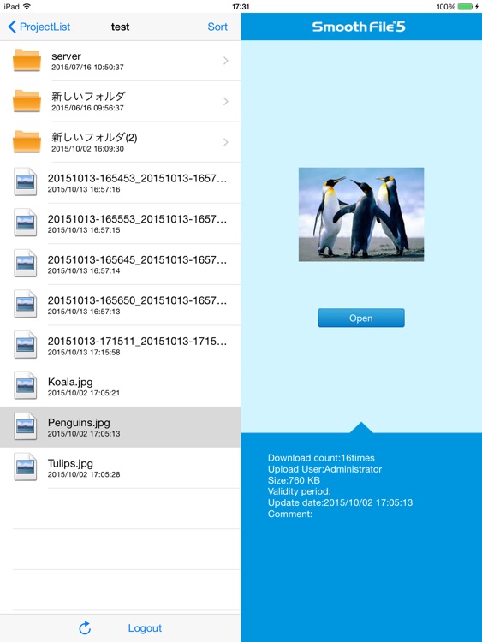Expand the 新しいフォルダ row chevron

(226, 101)
